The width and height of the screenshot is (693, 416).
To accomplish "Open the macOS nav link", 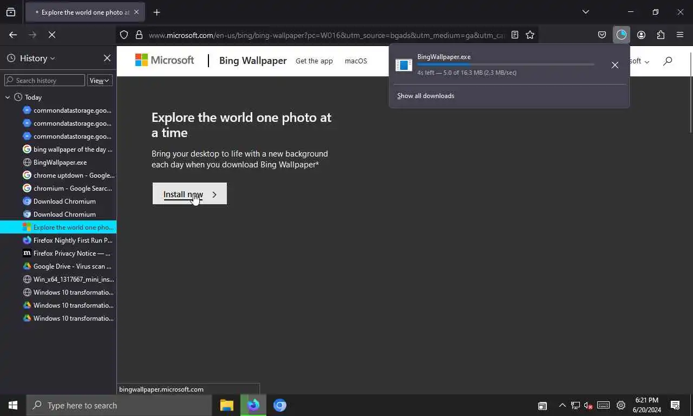I will [356, 61].
